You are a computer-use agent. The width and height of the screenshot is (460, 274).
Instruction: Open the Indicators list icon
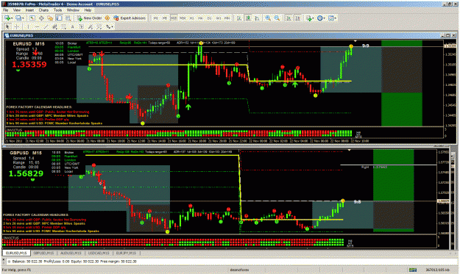coord(309,18)
